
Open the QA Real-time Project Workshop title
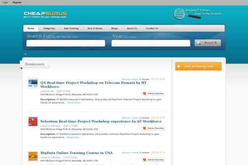tap(93, 85)
